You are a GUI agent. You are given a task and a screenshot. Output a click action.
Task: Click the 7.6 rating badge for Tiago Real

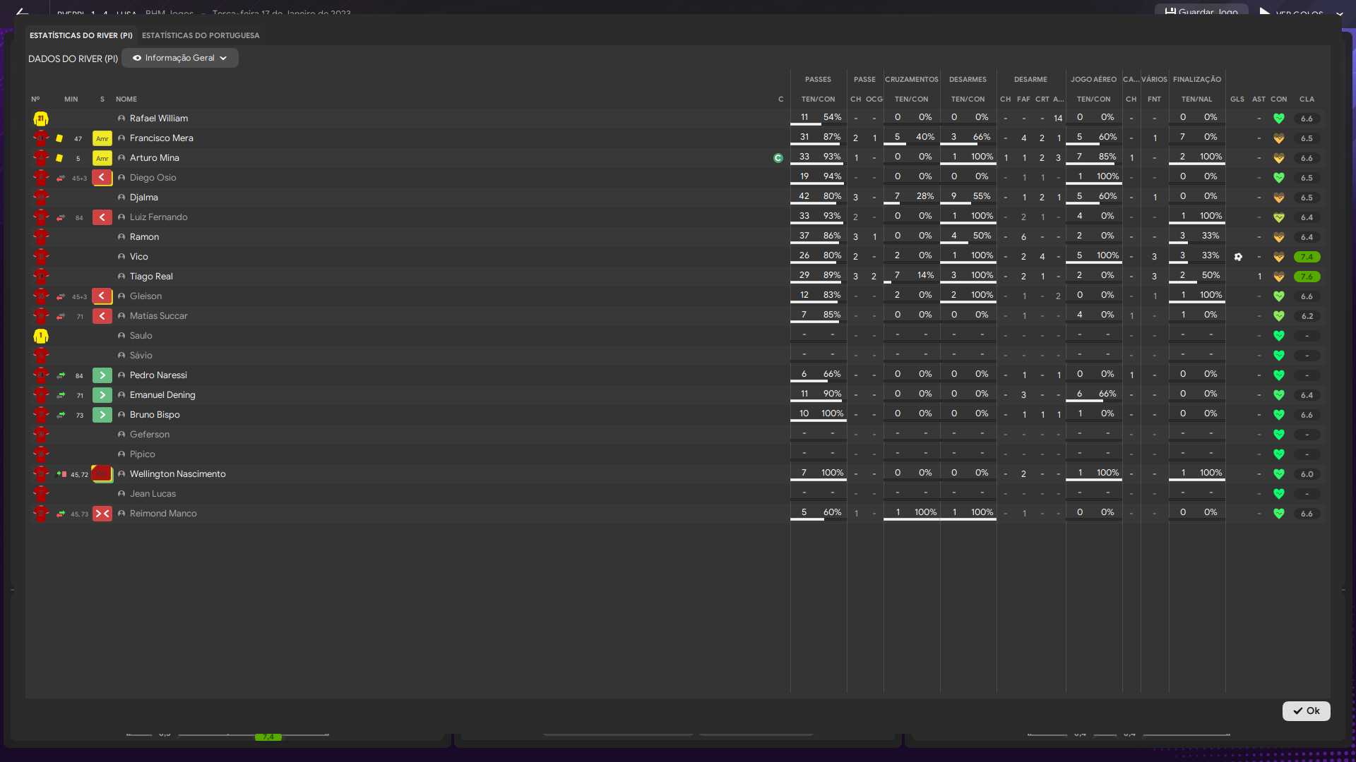pos(1307,277)
